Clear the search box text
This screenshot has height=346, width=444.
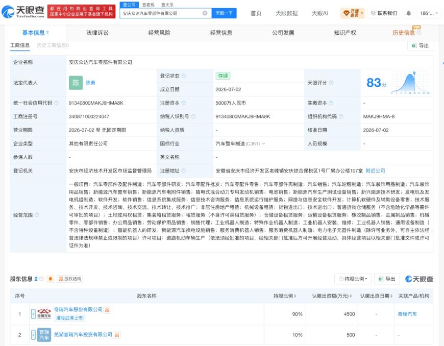(x=205, y=13)
